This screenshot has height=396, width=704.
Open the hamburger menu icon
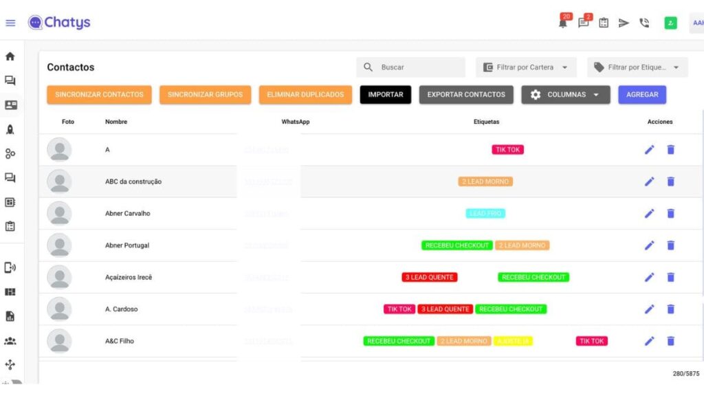tap(10, 23)
